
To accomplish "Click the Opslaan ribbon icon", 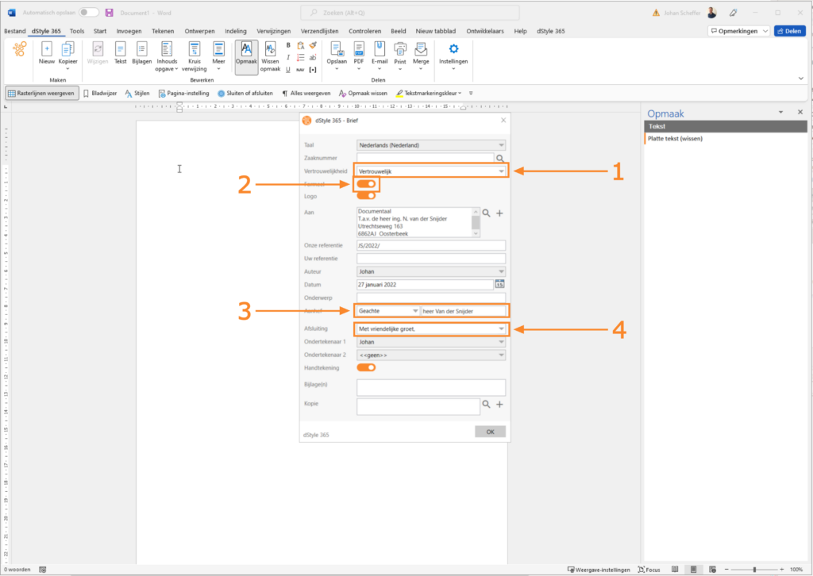I will (337, 49).
